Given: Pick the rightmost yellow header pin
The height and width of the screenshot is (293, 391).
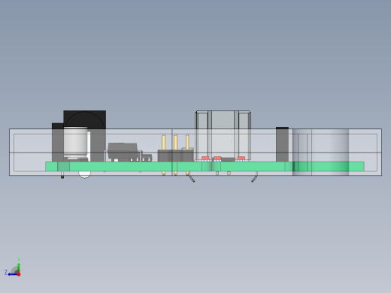Looking at the screenshot, I should [187, 142].
